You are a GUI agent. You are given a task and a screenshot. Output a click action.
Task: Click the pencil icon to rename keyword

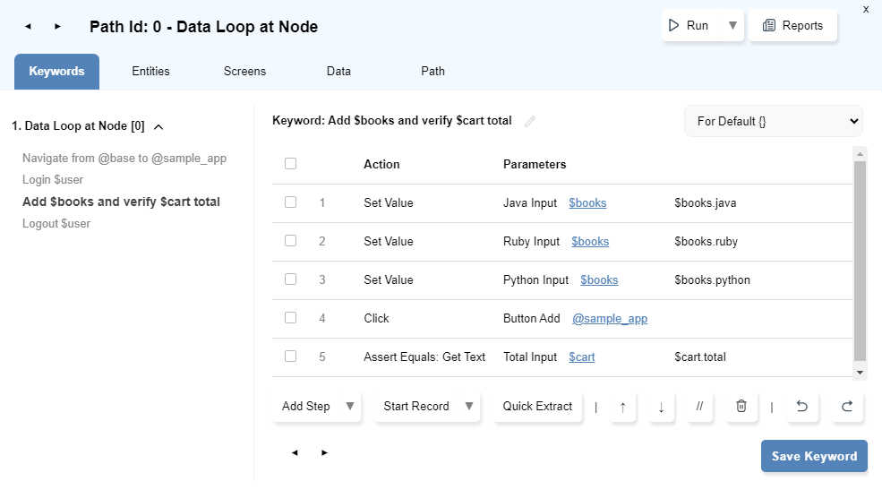tap(530, 121)
